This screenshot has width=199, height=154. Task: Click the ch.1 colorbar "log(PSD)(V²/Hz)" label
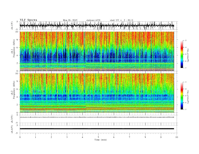(x=188, y=55)
